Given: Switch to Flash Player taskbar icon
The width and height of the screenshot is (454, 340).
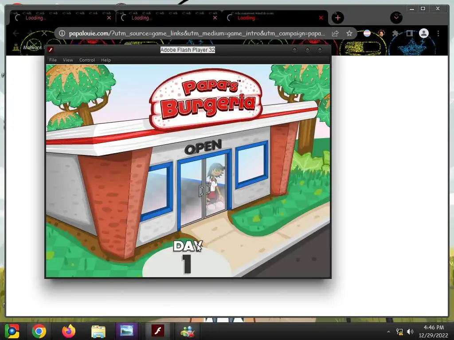Looking at the screenshot, I should pos(158,331).
